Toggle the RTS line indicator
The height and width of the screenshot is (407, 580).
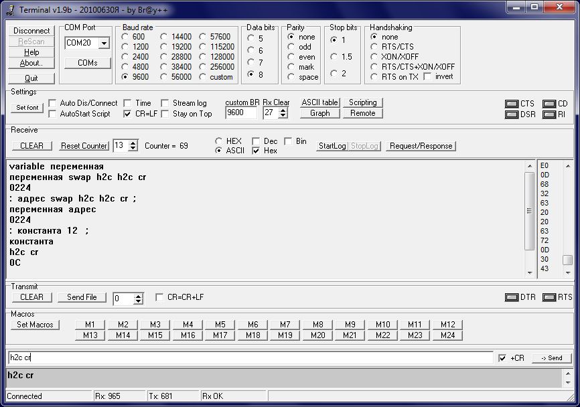pos(549,297)
